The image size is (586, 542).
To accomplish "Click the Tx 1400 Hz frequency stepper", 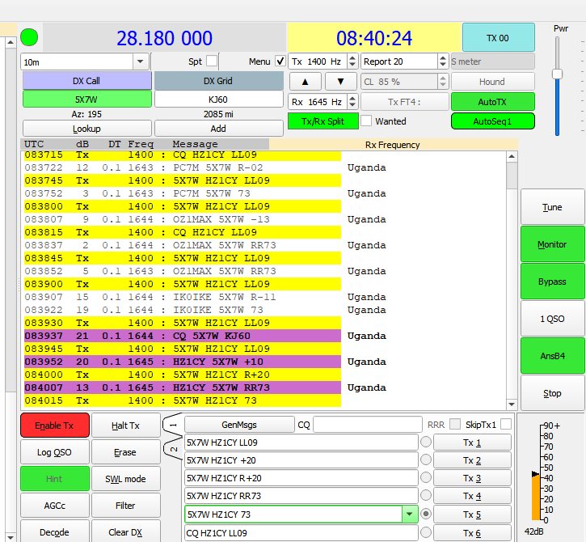I will (x=352, y=61).
